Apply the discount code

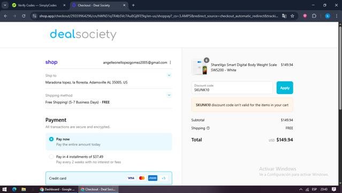(285, 88)
